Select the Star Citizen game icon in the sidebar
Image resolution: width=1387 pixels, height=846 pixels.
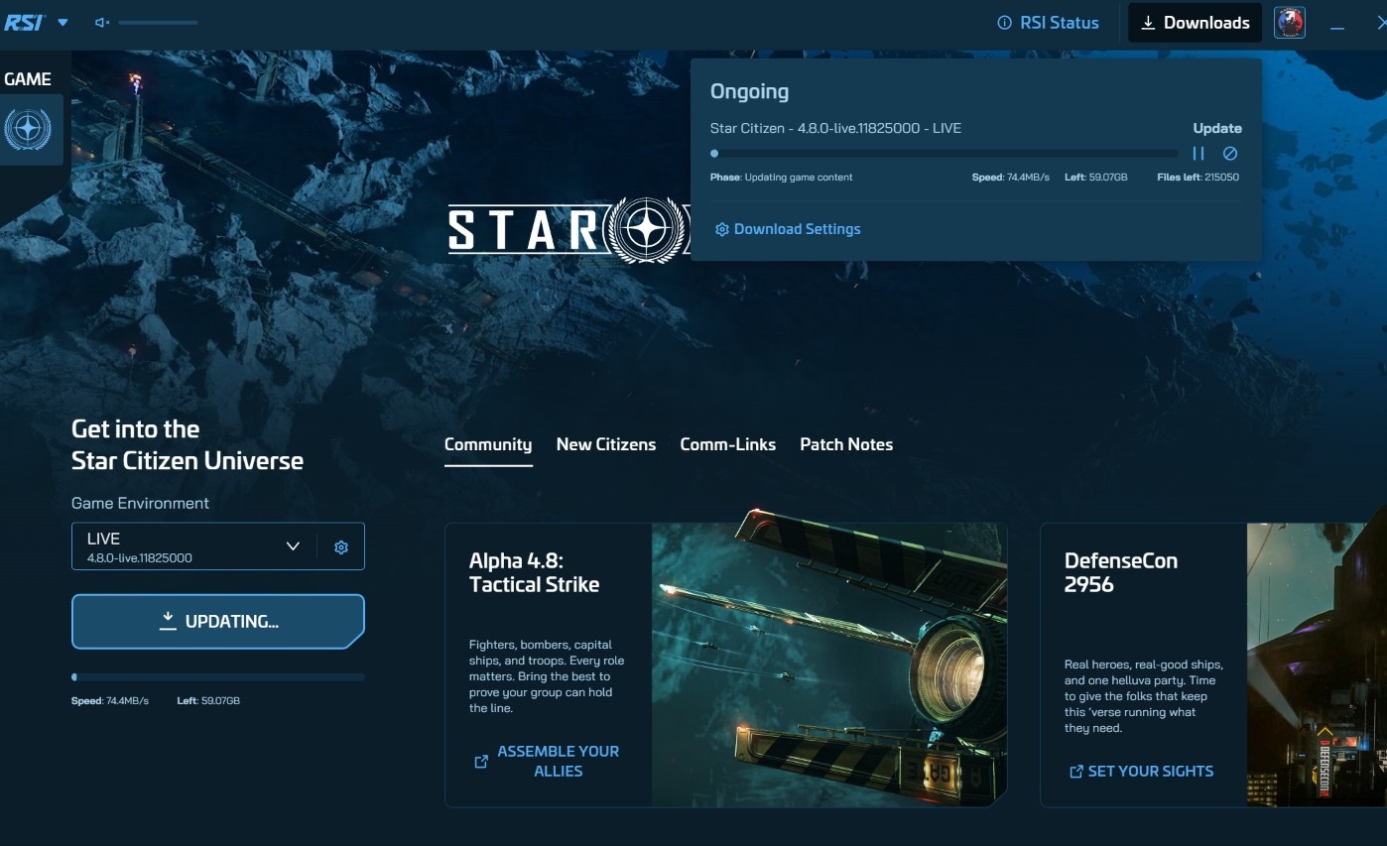[28, 129]
